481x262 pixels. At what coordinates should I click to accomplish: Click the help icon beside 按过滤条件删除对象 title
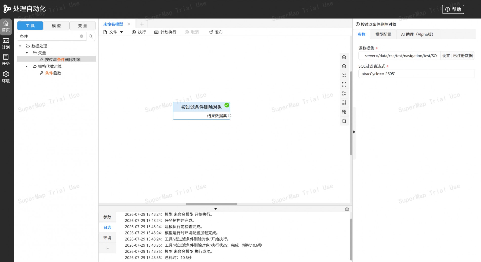tap(357, 24)
